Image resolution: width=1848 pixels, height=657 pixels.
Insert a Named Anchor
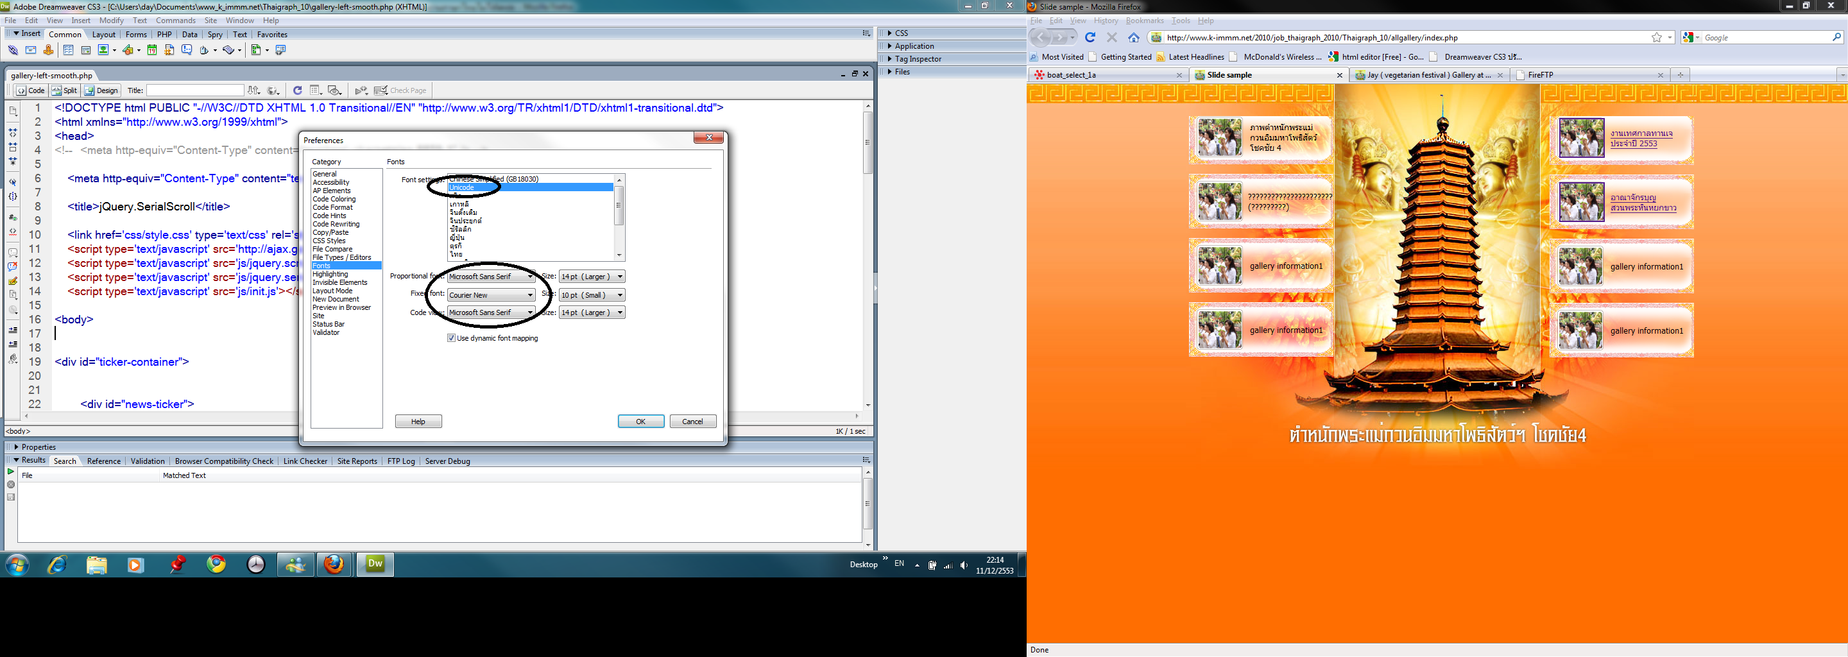pos(49,50)
